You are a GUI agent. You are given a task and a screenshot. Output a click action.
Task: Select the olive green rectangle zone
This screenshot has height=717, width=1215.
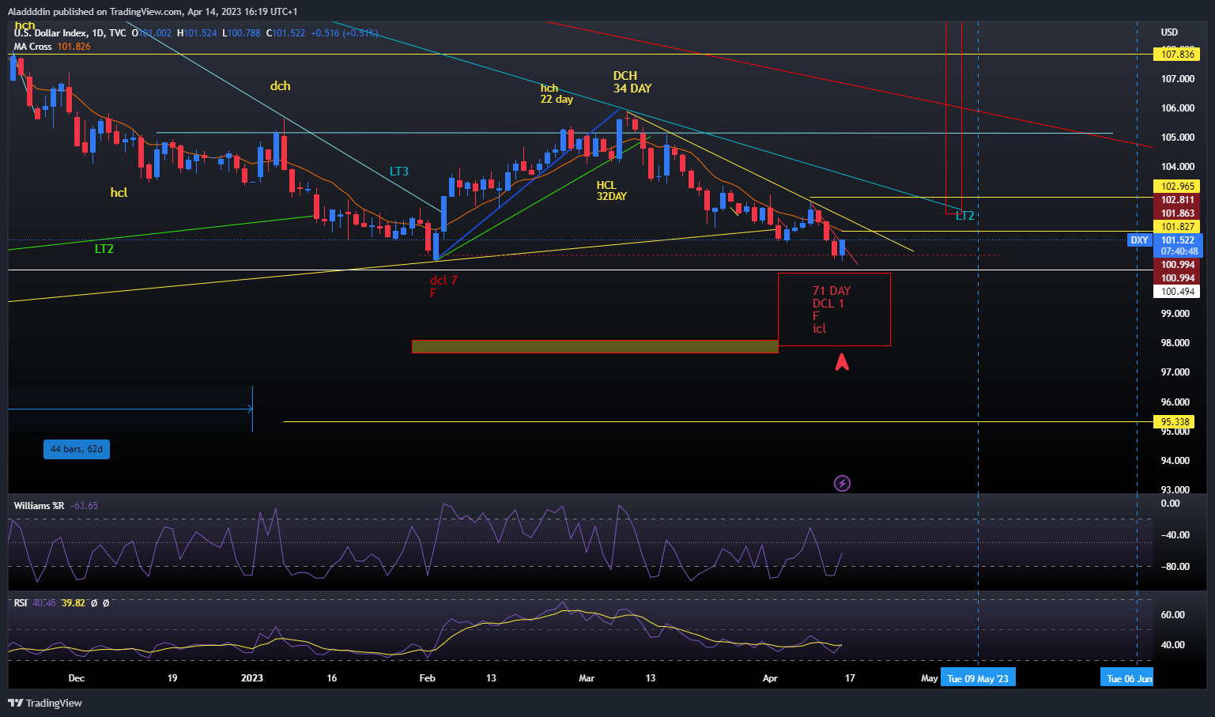[595, 346]
